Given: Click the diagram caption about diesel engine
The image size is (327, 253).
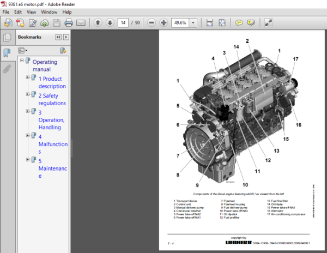Looking at the screenshot, I should point(238,194).
